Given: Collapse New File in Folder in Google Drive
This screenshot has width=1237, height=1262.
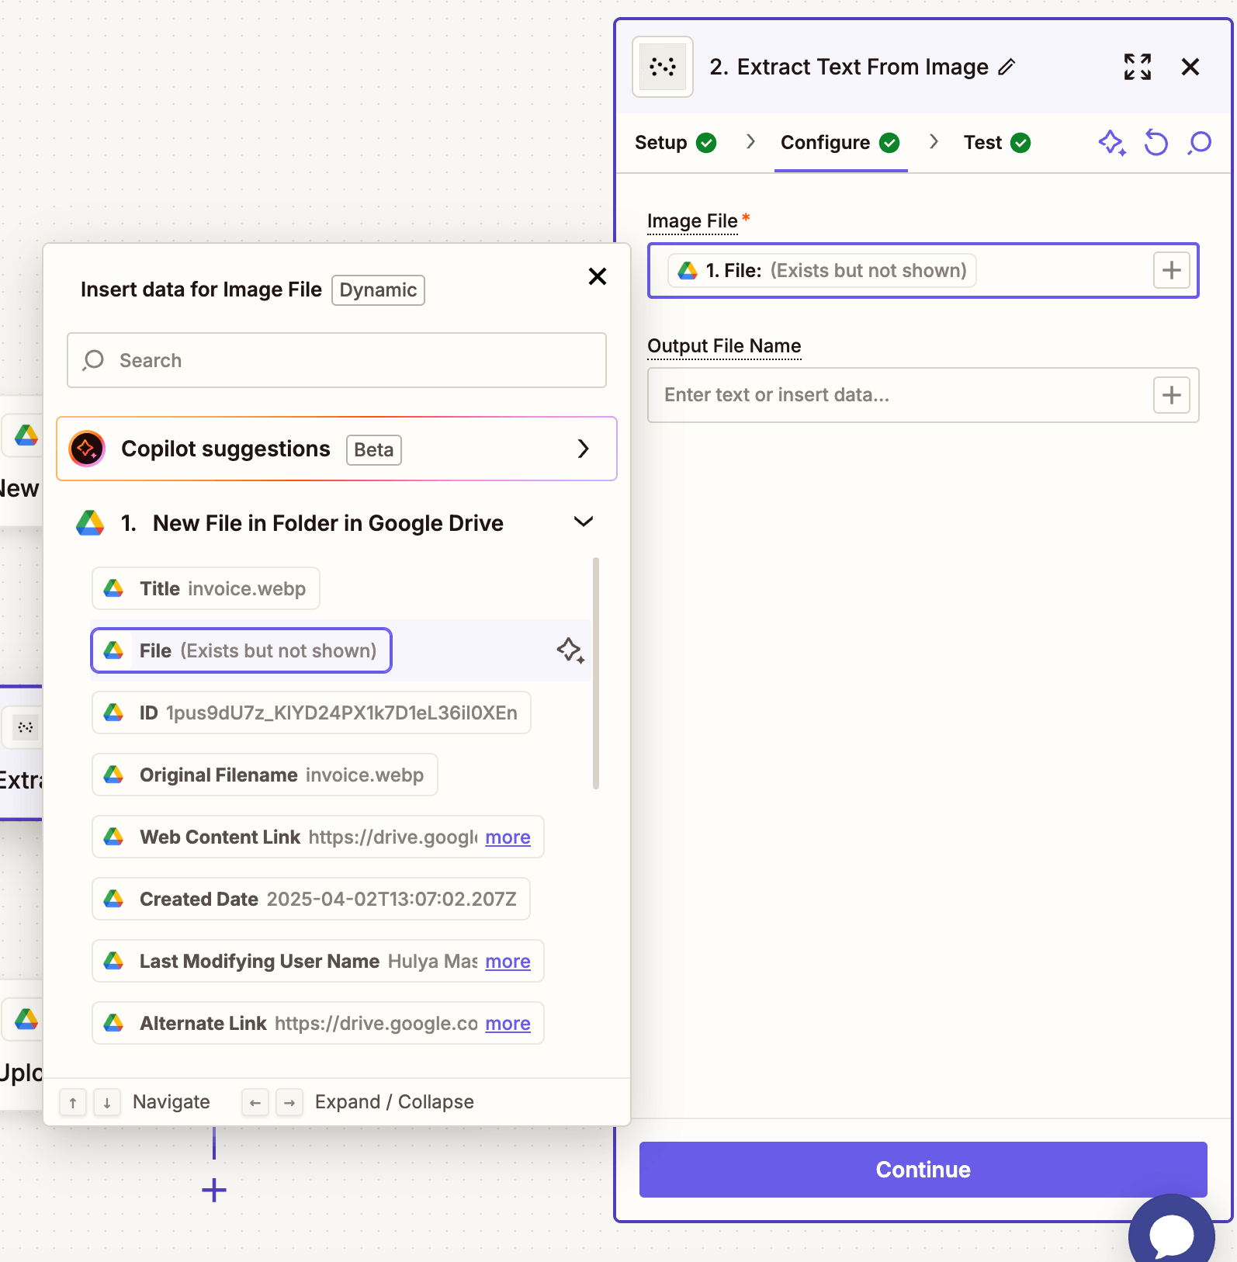Looking at the screenshot, I should 583,522.
